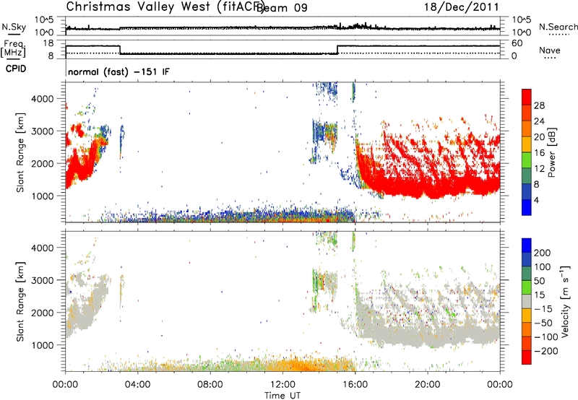578x400 pixels.
Task: Click 'Slant Range [km]' label of velocity panel
Action: click(20, 301)
